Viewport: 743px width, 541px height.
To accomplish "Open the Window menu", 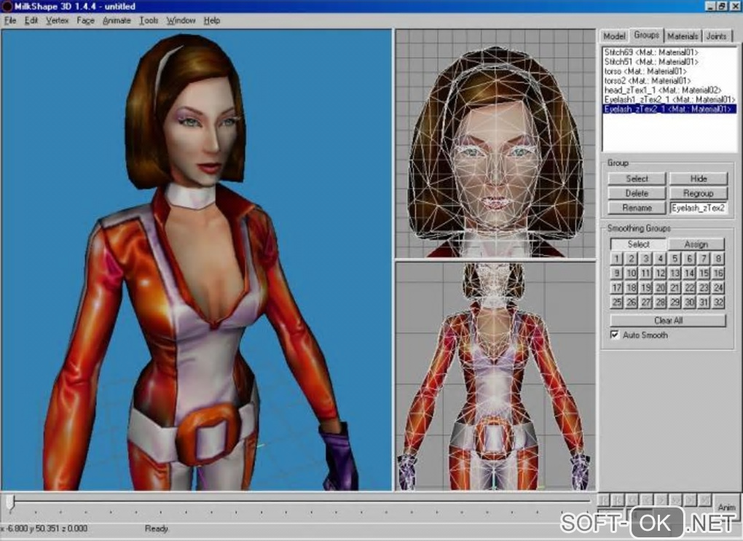I will 181,20.
